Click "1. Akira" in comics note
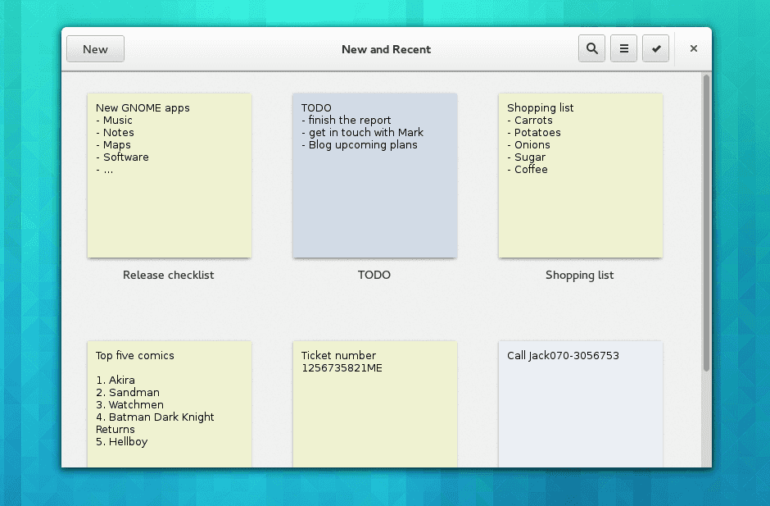The height and width of the screenshot is (506, 770). (x=115, y=380)
